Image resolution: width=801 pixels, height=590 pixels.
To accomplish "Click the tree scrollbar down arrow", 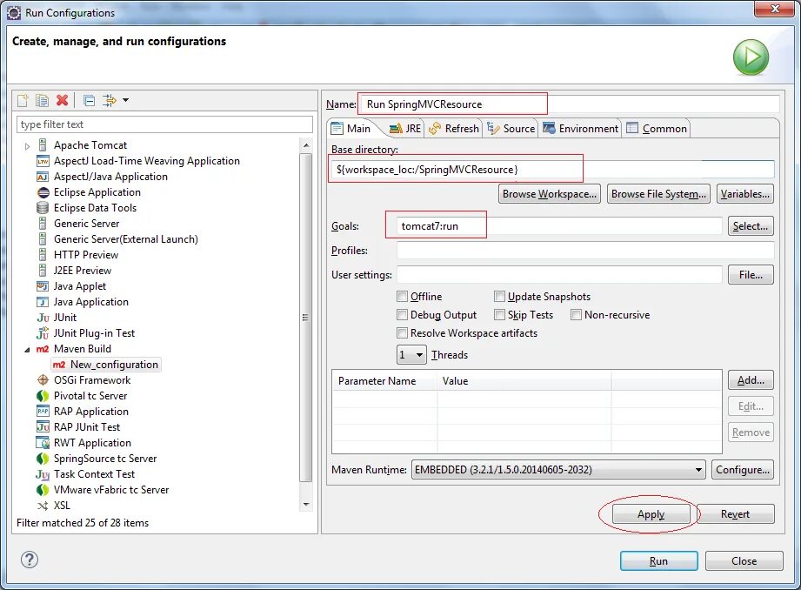I will [x=306, y=505].
